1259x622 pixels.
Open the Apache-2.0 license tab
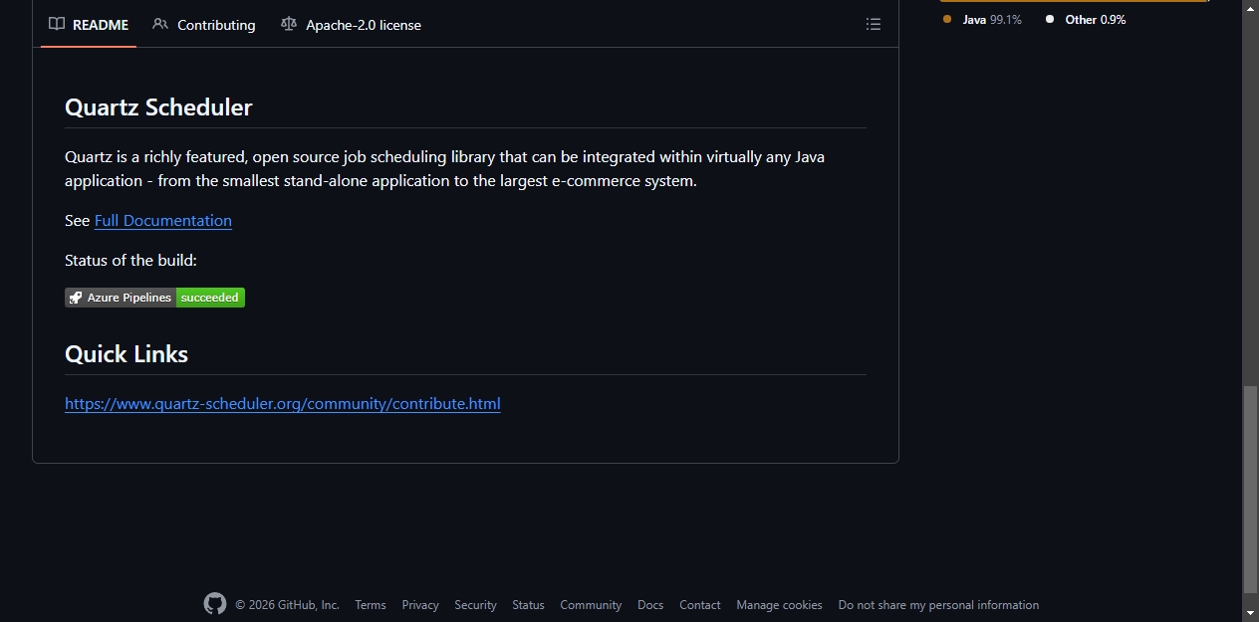[351, 25]
